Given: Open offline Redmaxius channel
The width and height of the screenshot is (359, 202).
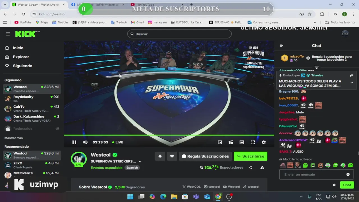Looking at the screenshot, I should point(32,128).
